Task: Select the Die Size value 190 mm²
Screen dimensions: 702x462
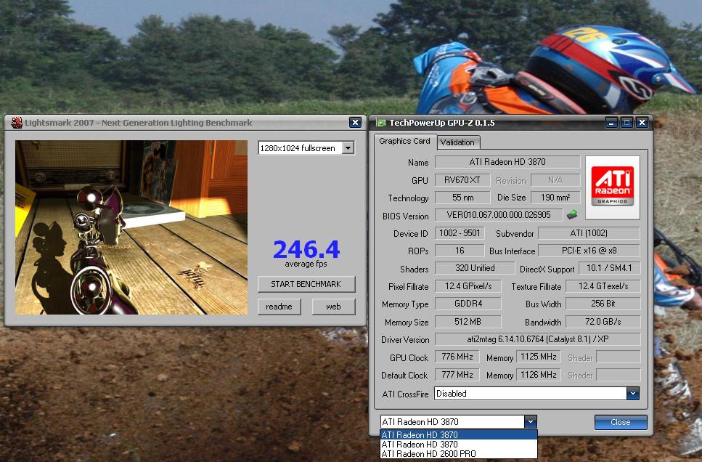Action: pyautogui.click(x=555, y=198)
